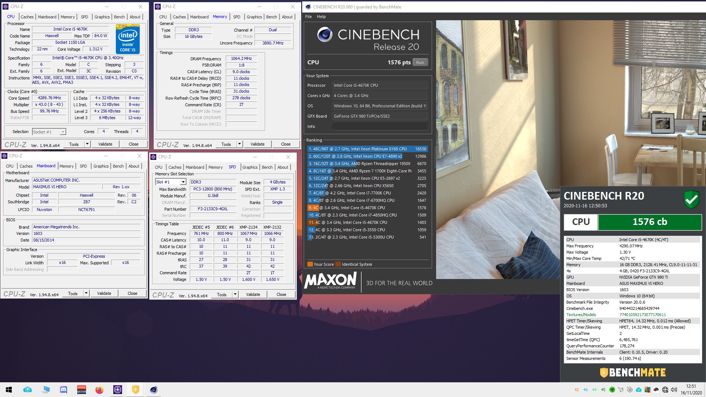Open Voicemeeter from the taskbar
Viewport: 706px width, 397px height.
82,390
